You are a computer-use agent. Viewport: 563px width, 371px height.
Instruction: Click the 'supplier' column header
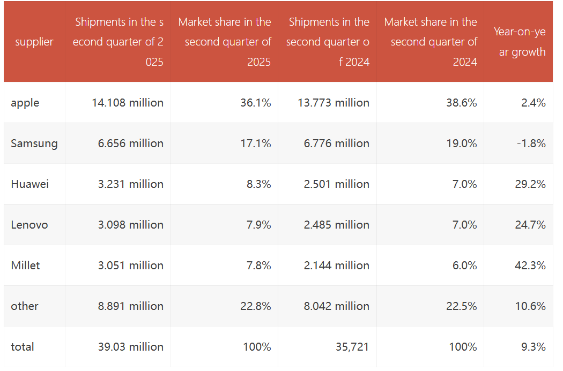click(34, 42)
